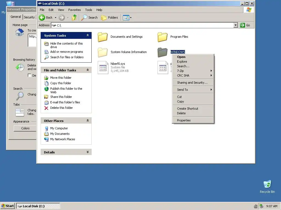Toggle the Folders pane toolbar button
The width and height of the screenshot is (281, 210).
tap(109, 17)
